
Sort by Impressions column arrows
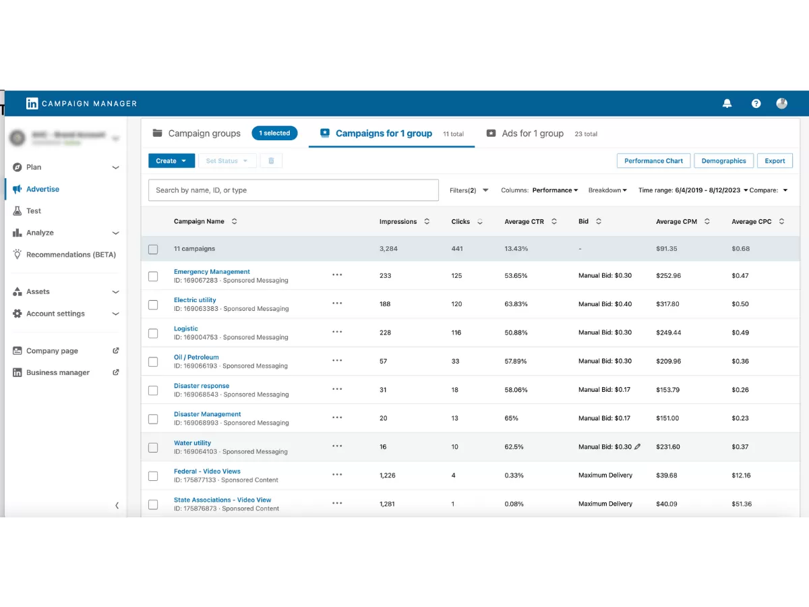tap(426, 221)
